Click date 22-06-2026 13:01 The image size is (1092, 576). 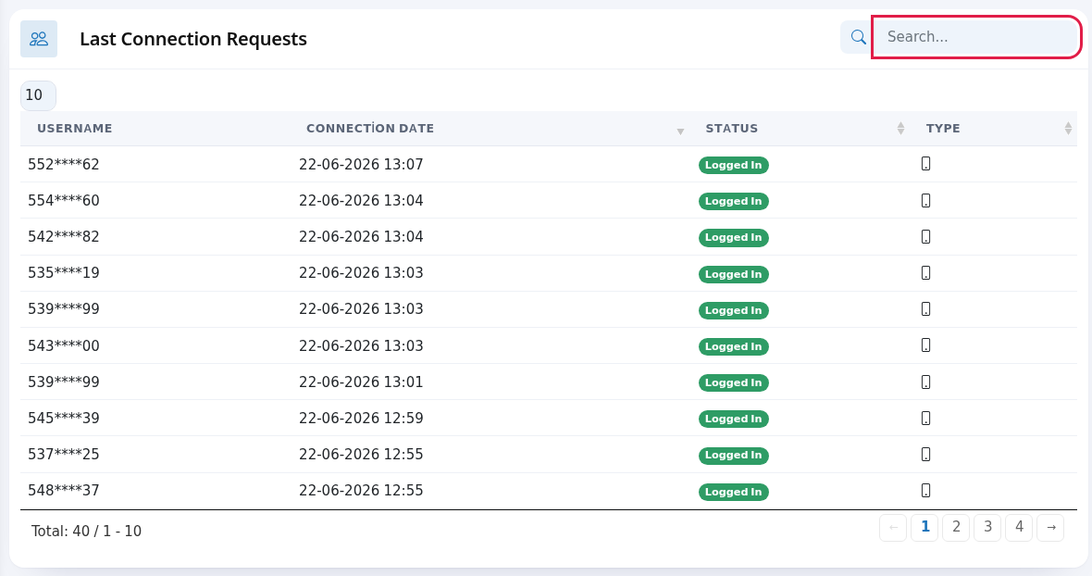pyautogui.click(x=361, y=382)
